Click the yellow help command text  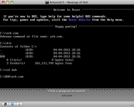[52, 16]
